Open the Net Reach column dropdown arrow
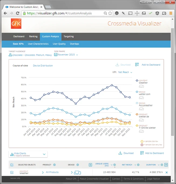 (135, 165)
